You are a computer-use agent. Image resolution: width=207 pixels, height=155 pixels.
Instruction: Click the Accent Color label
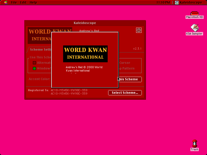[x=39, y=79]
